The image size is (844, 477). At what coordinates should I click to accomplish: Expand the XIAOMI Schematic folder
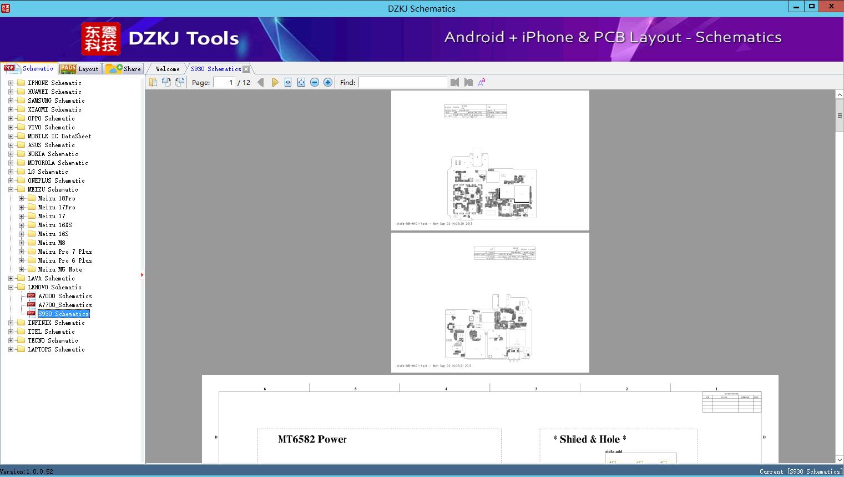[11, 109]
